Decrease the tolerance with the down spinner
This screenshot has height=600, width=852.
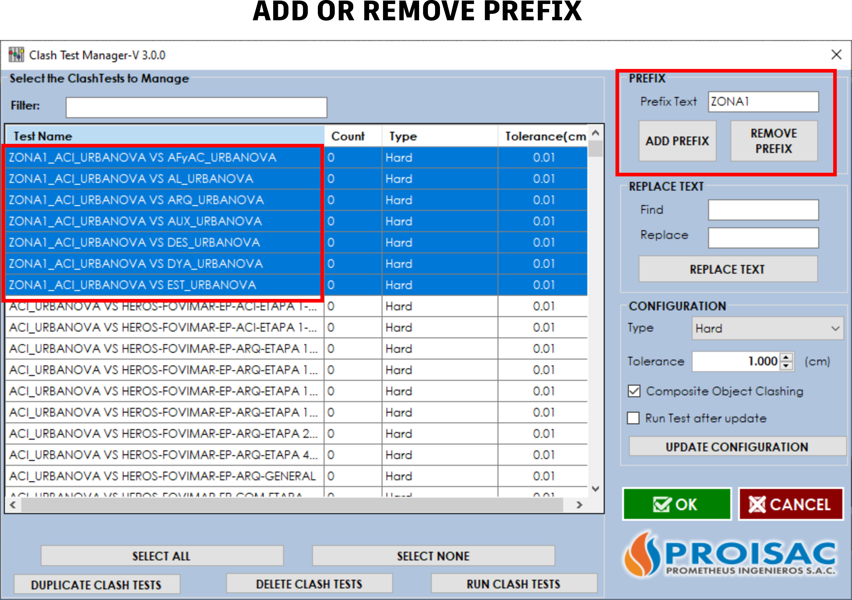[x=786, y=366]
